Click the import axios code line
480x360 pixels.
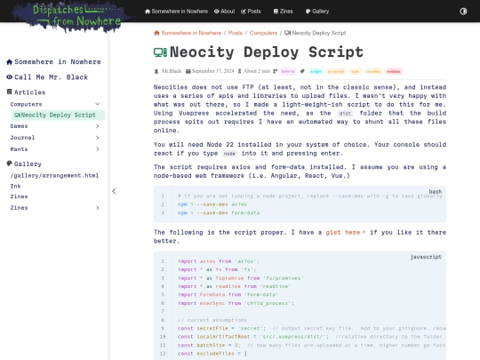click(x=219, y=261)
